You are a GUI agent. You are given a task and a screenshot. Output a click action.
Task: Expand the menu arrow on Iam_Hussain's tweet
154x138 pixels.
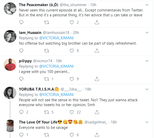[147, 33]
